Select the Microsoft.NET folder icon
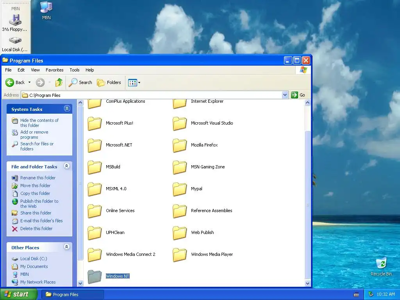The image size is (400, 300). [95, 145]
